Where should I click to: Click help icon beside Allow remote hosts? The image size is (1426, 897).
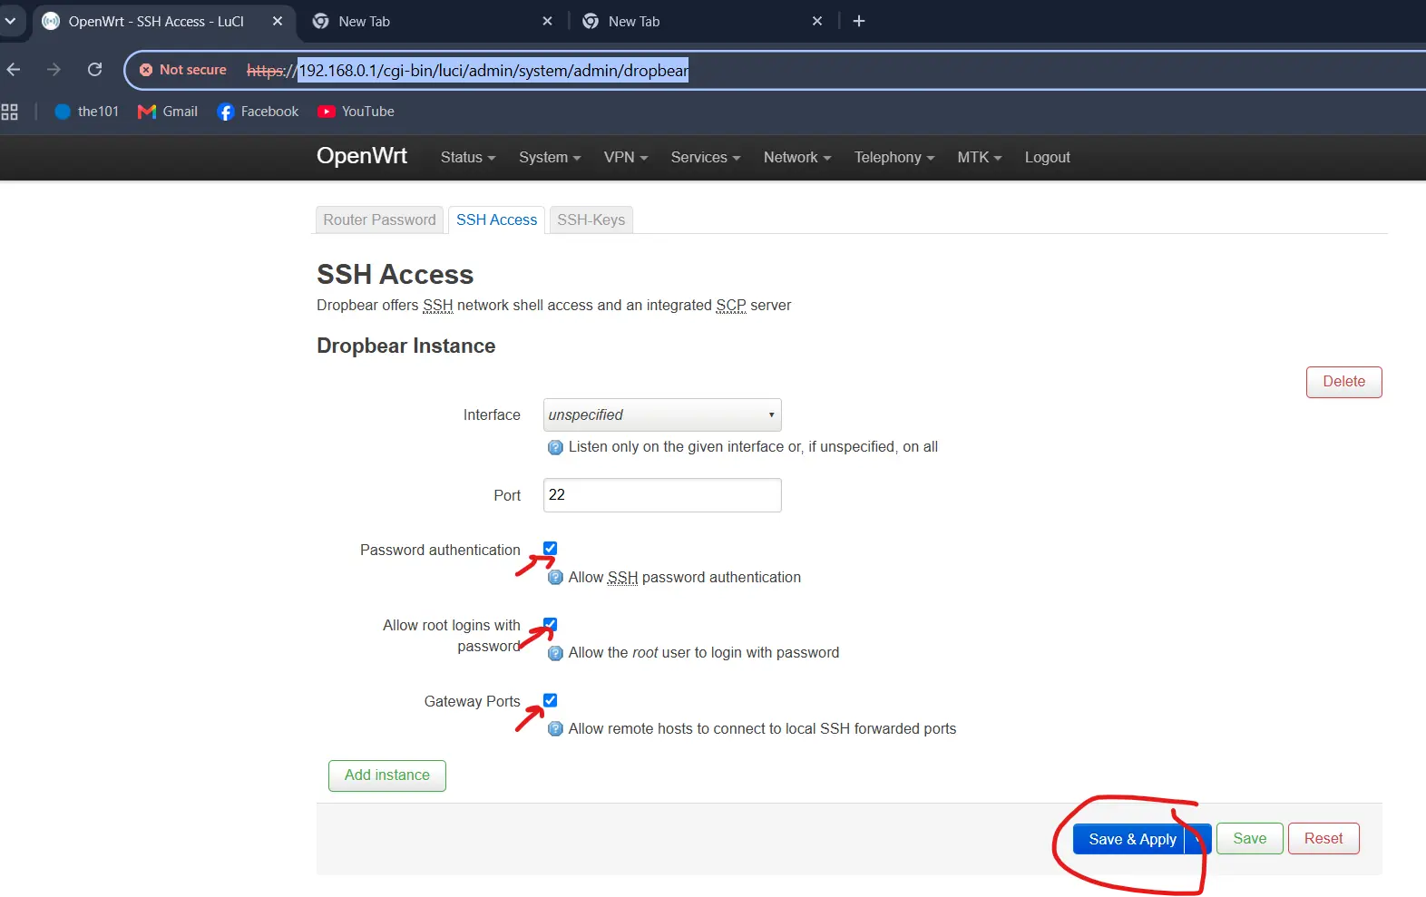pyautogui.click(x=555, y=729)
